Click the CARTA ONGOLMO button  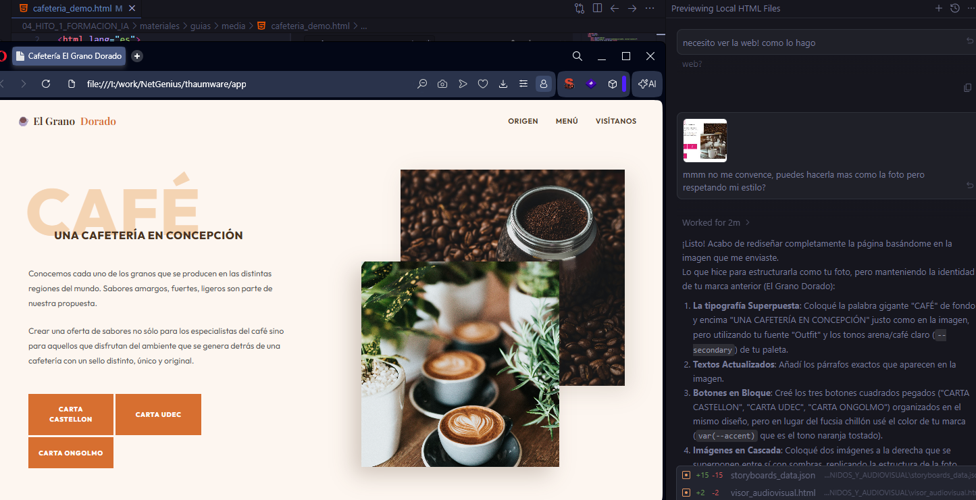click(x=71, y=453)
